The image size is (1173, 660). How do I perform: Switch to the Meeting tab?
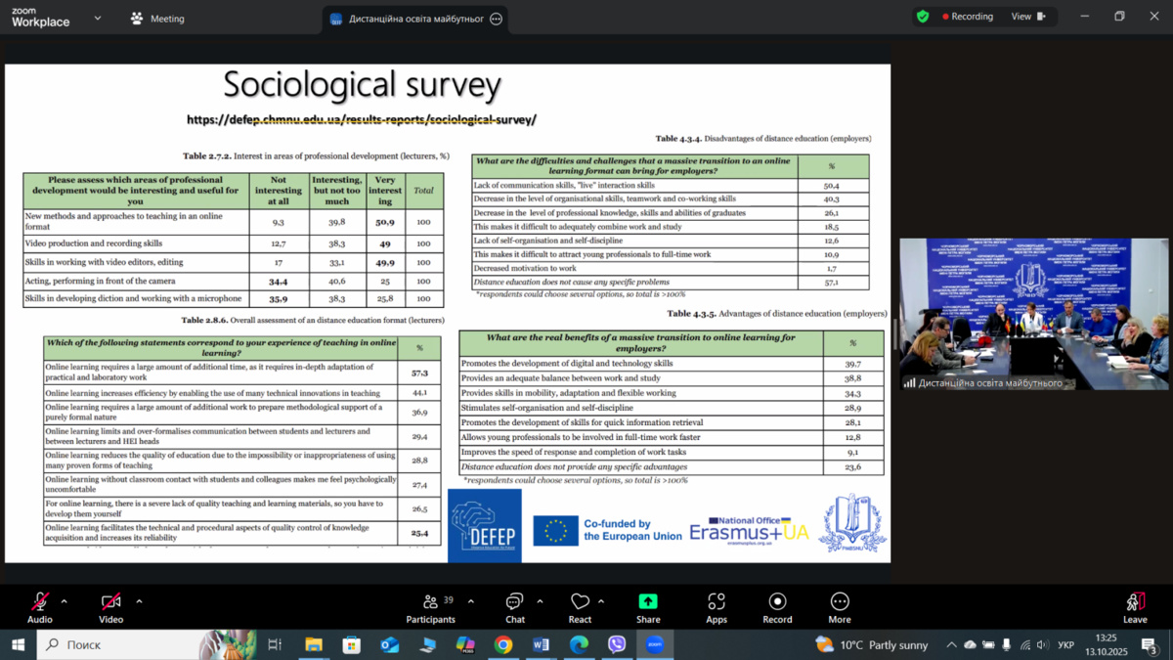[157, 19]
